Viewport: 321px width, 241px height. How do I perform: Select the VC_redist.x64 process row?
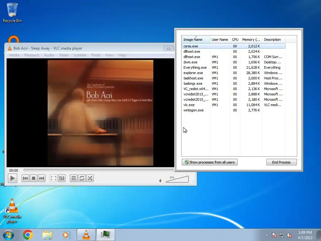(234, 89)
